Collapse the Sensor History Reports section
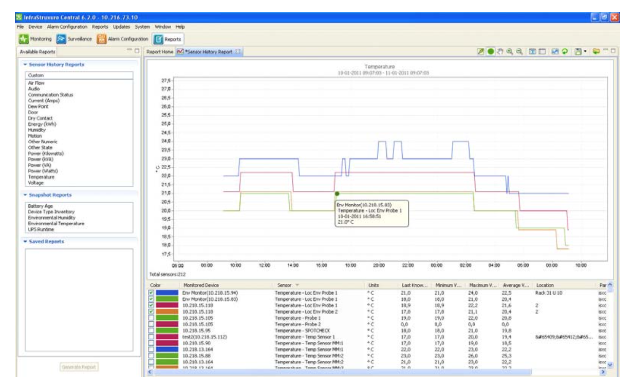This screenshot has width=633, height=389. pyautogui.click(x=24, y=65)
